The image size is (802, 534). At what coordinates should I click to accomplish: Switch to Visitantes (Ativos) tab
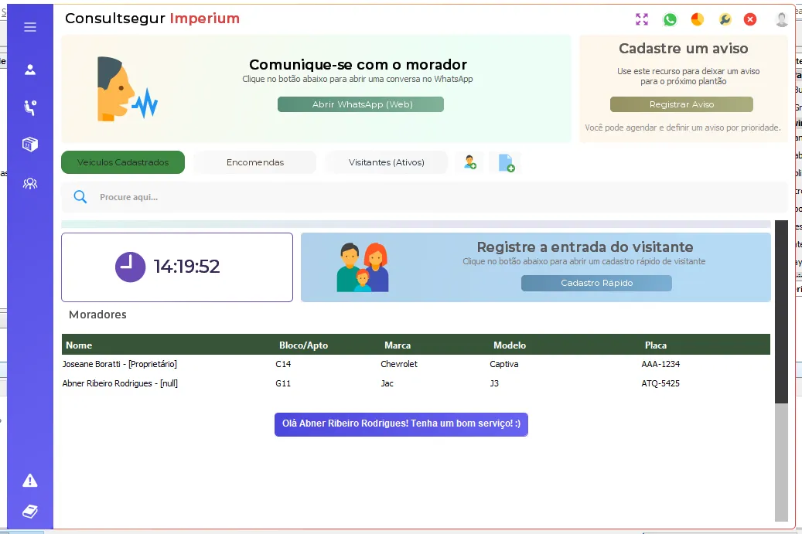point(386,162)
